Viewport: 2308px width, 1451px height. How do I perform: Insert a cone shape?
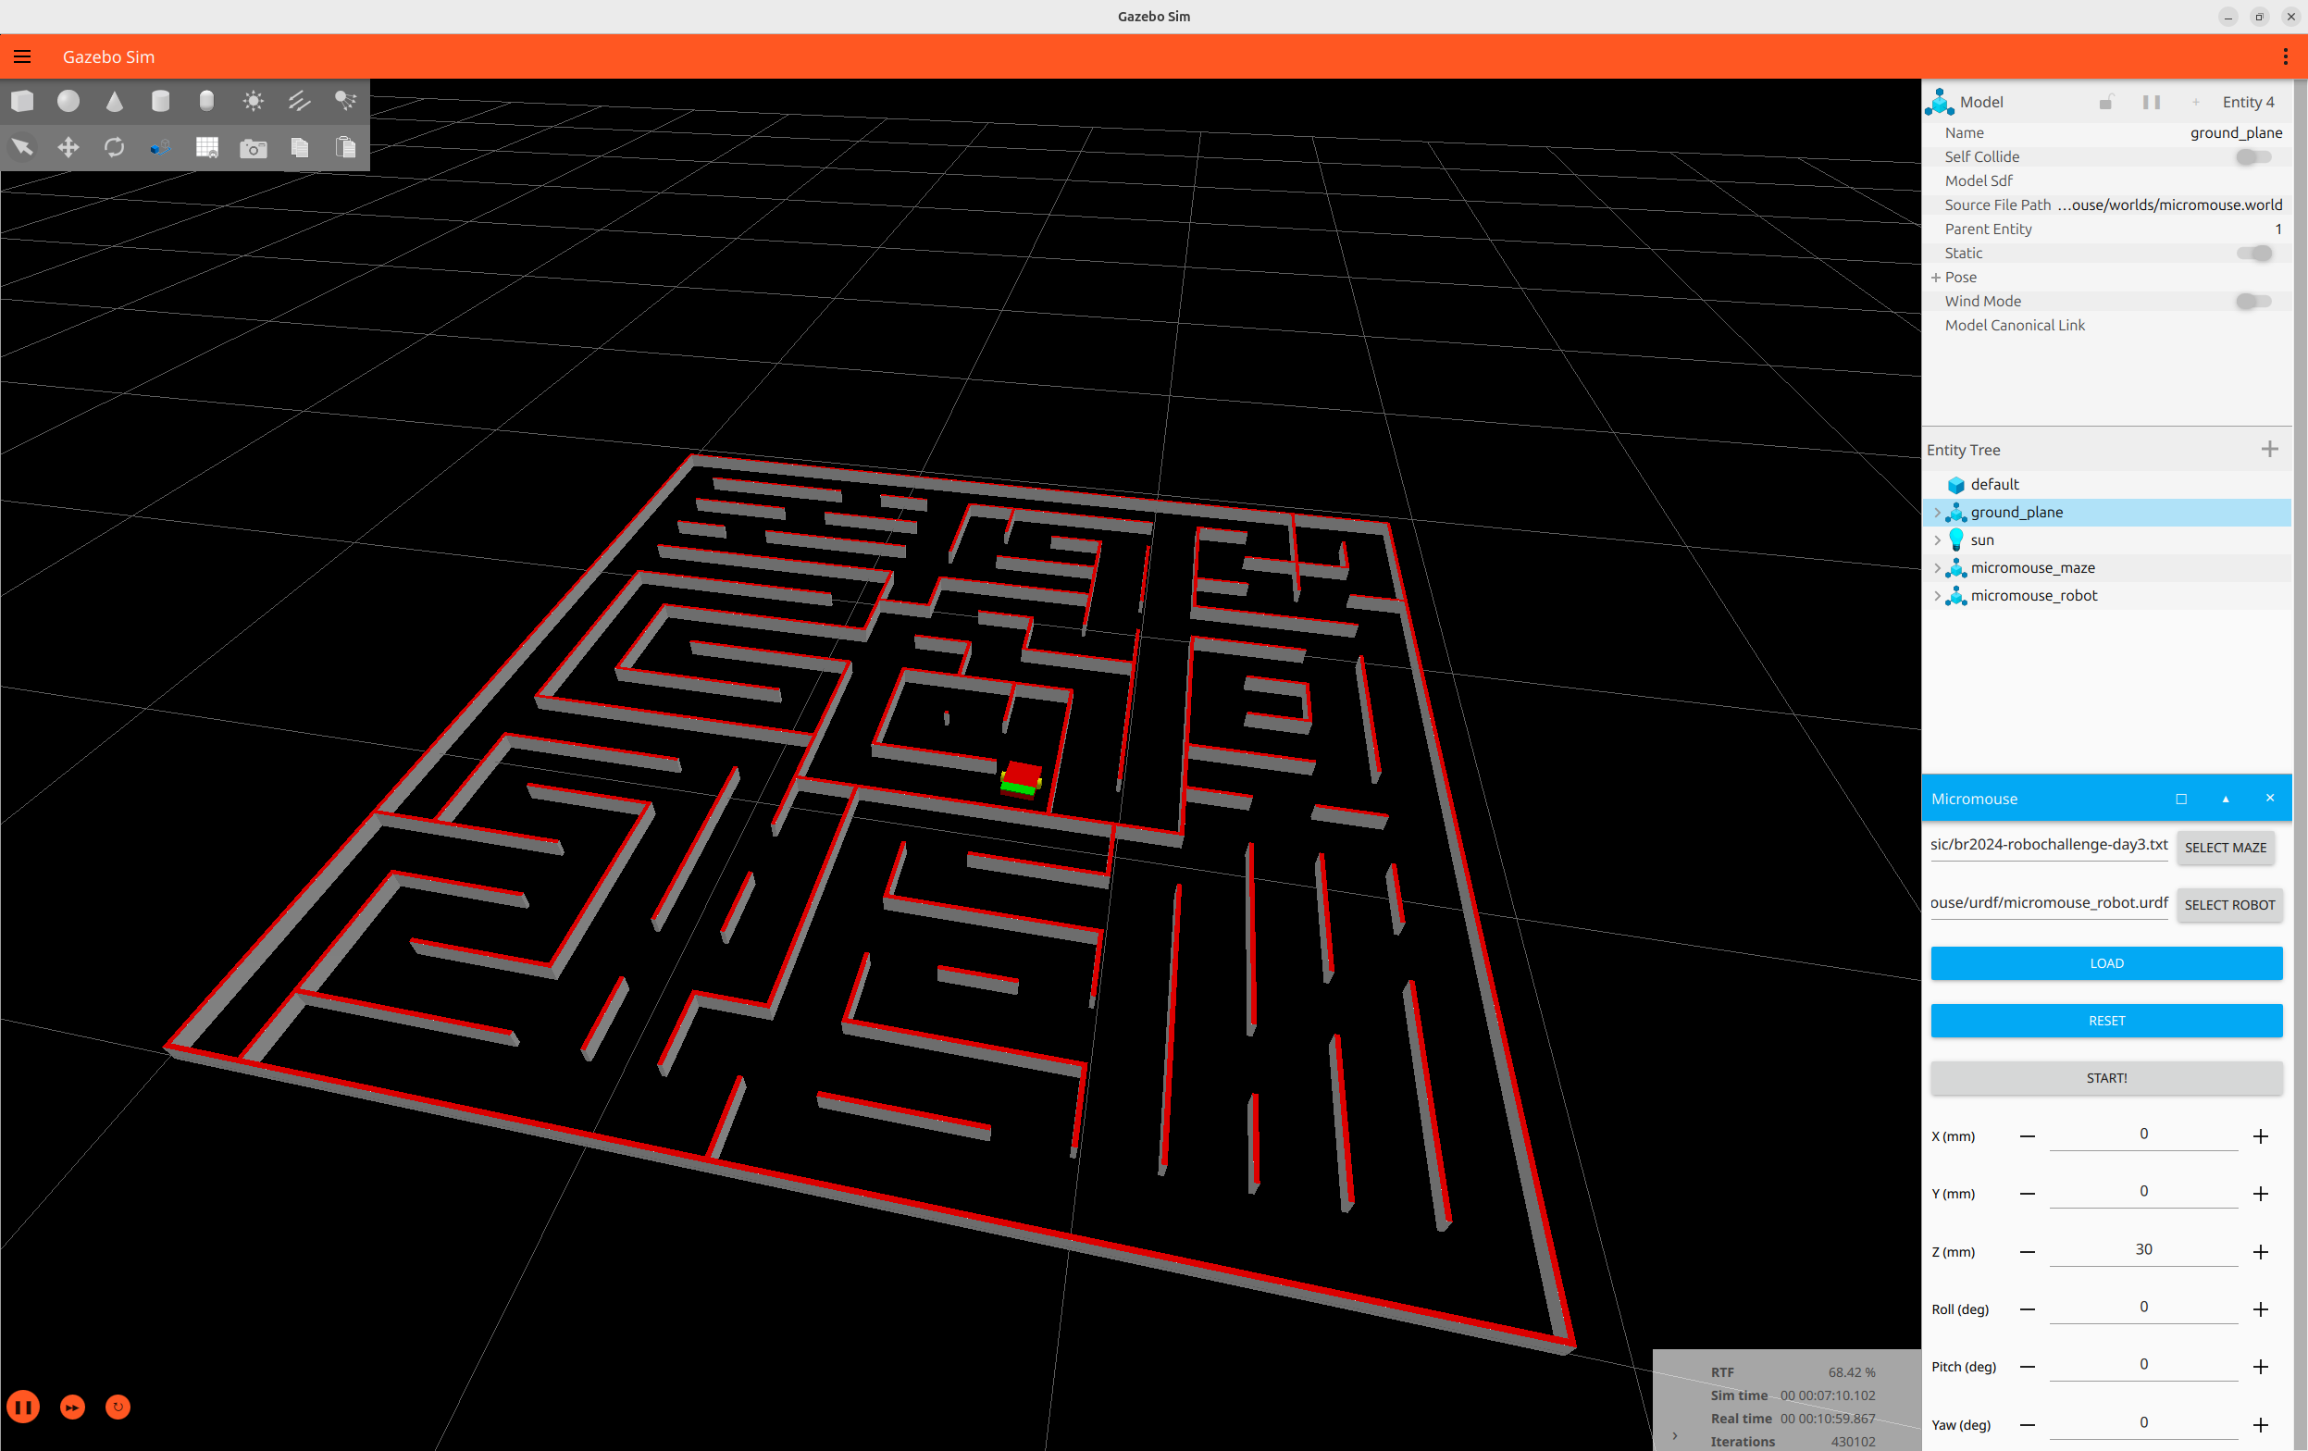pos(114,101)
